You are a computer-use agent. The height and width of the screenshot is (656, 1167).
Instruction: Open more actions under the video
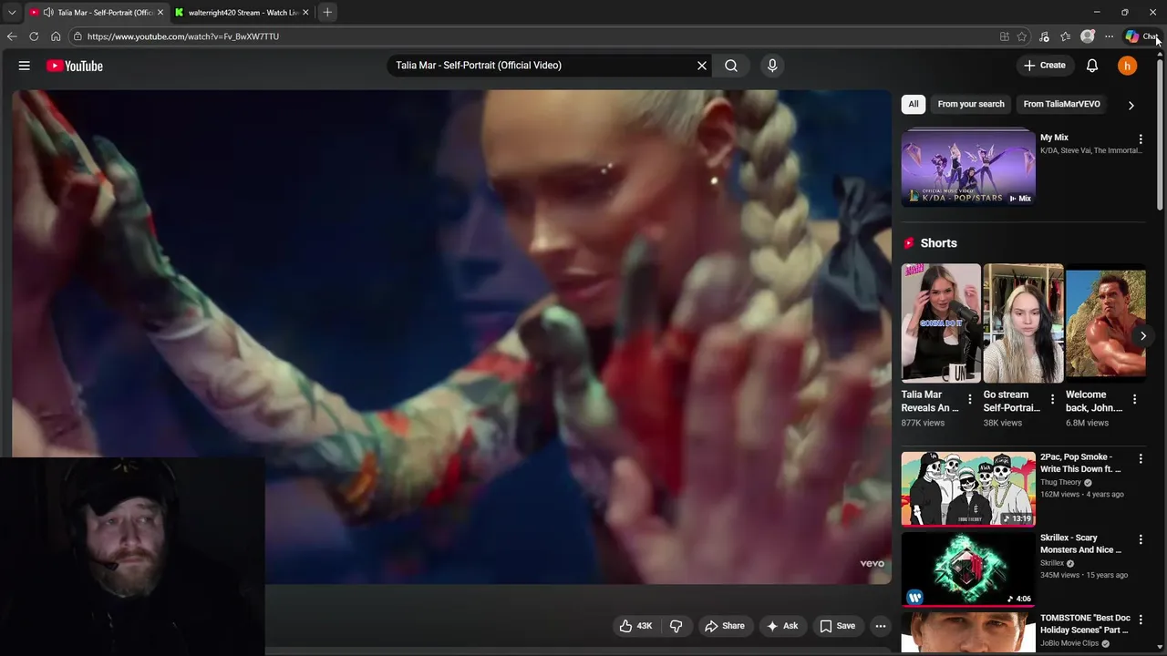click(x=881, y=626)
